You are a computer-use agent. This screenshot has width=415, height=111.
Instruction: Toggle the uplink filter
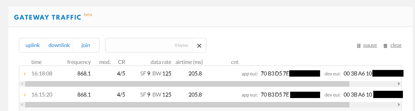pos(33,45)
